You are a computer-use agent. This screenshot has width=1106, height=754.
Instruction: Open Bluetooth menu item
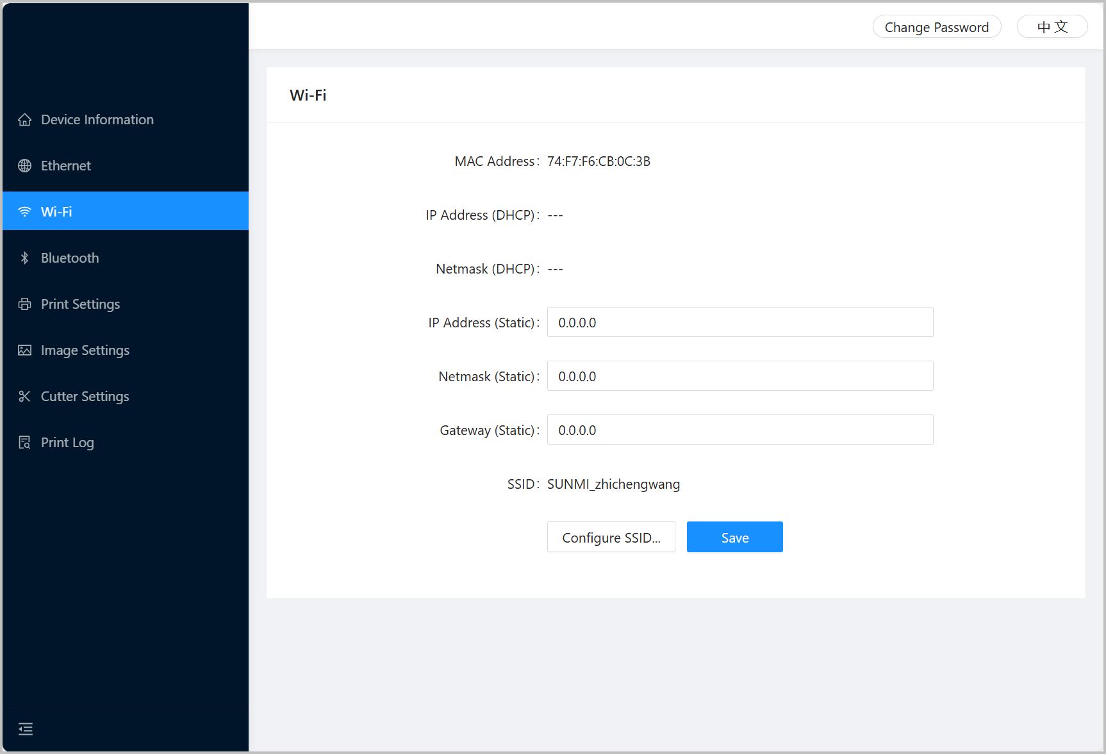[70, 258]
